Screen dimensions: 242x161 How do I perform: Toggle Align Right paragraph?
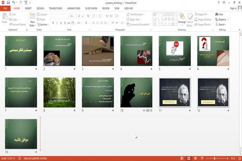click(x=101, y=23)
